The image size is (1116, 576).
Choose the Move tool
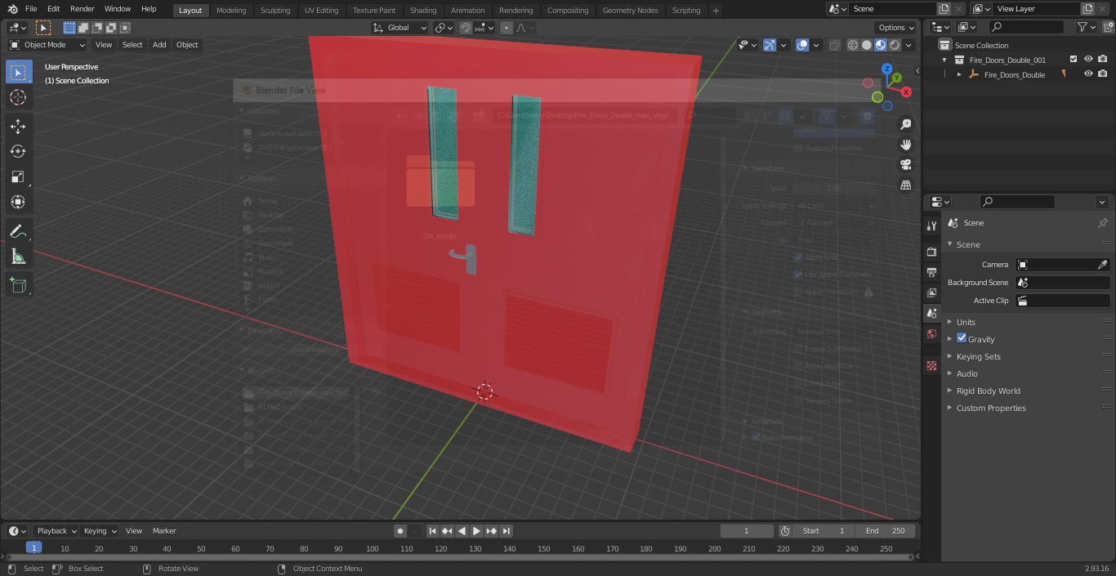click(x=18, y=127)
